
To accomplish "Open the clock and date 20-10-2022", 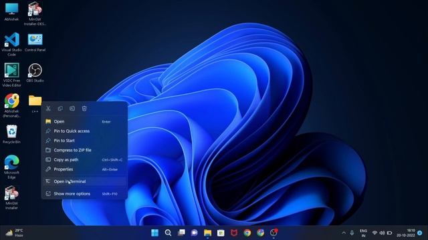I will (x=406, y=233).
